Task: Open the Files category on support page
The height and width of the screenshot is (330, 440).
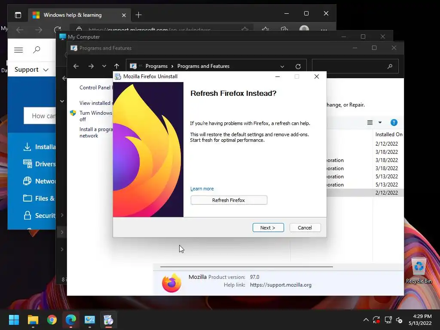Action: pyautogui.click(x=39, y=199)
